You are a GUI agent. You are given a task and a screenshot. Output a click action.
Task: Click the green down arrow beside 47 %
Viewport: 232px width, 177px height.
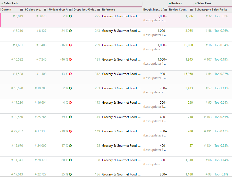[x=70, y=146]
